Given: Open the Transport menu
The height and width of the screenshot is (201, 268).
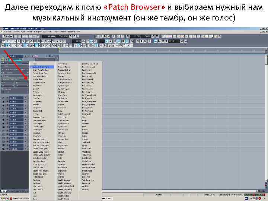Looking at the screenshot, I should (37, 32).
